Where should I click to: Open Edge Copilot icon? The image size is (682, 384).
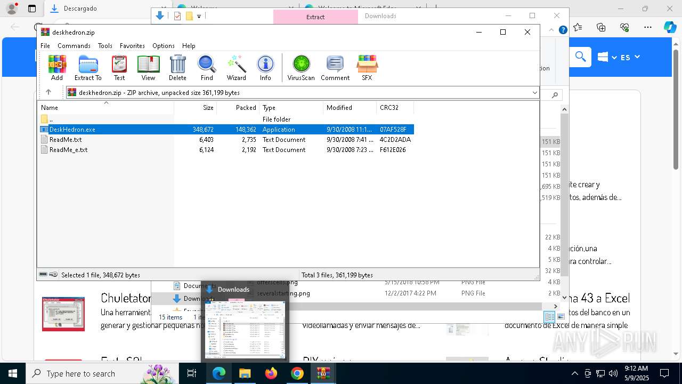[x=670, y=27]
